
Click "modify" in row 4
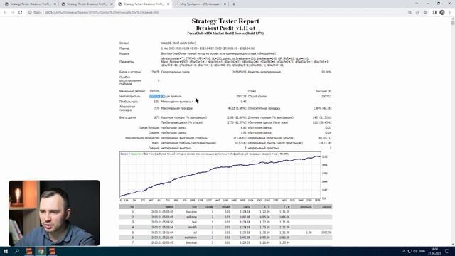(x=193, y=228)
